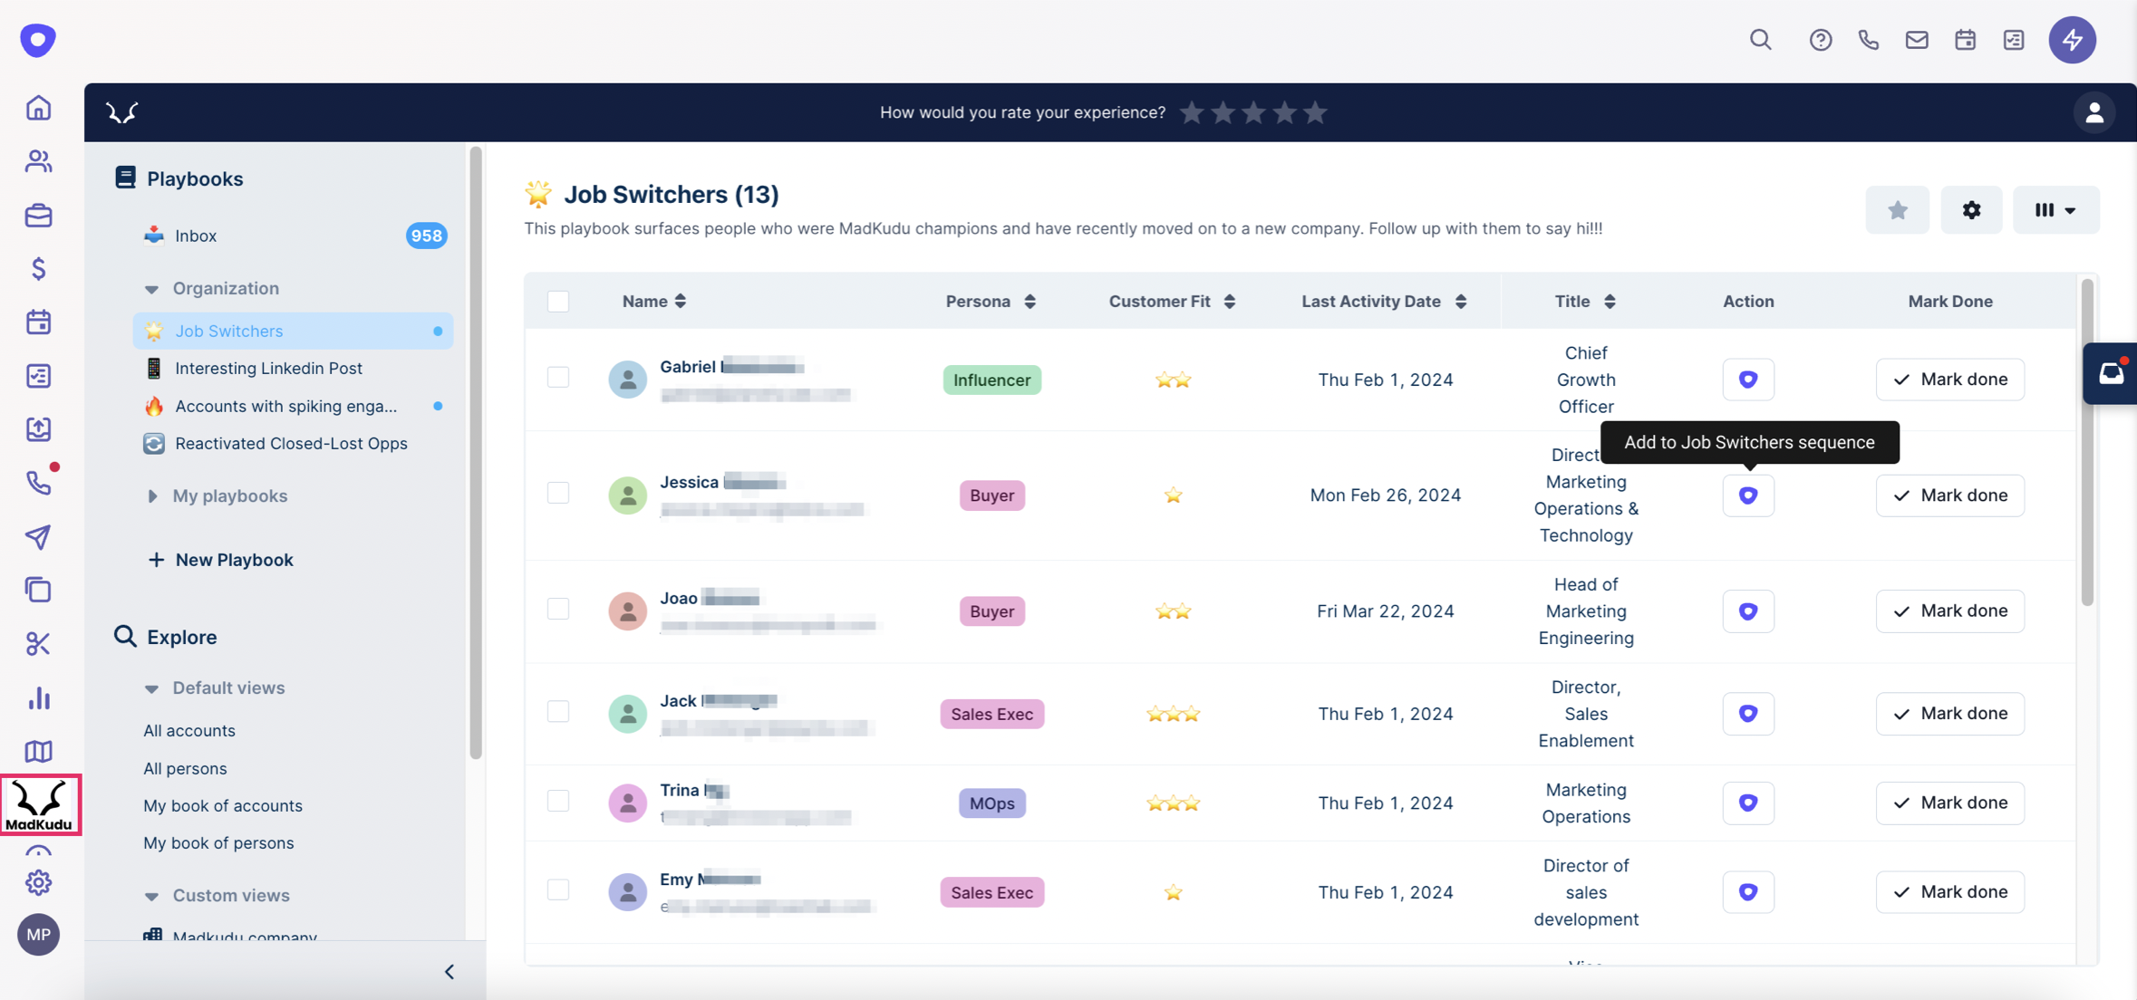Collapse the Organization section
2137x1000 pixels.
[151, 289]
